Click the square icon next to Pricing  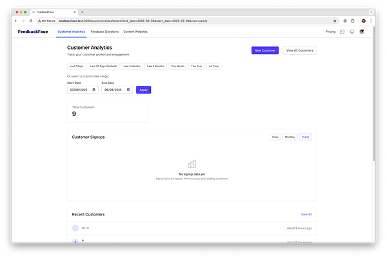coord(342,32)
